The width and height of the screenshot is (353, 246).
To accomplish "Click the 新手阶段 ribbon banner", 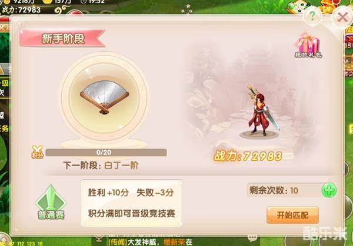I will point(62,38).
